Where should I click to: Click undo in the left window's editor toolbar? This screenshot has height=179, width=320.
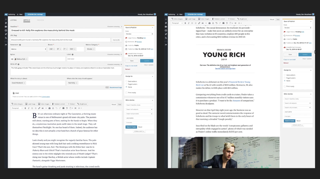pyautogui.click(x=56, y=108)
